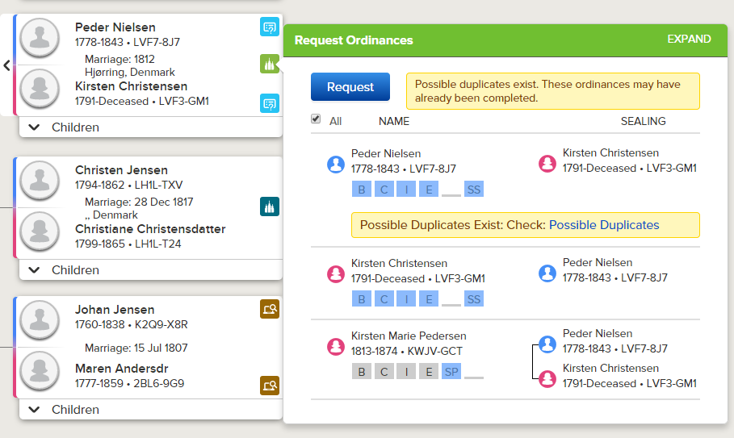Toggle the SS ordinance box under Peder Nielsen
Viewport: 734px width, 438px height.
pyautogui.click(x=474, y=190)
